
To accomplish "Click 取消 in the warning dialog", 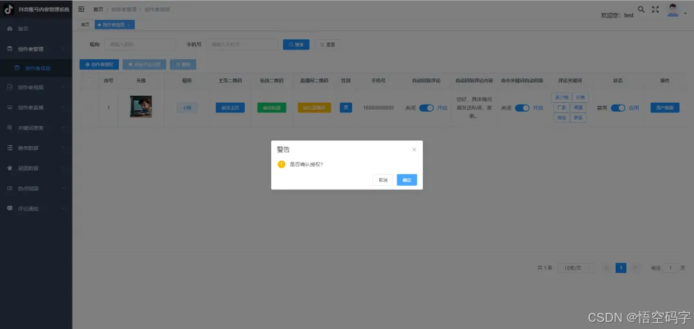I will 383,180.
